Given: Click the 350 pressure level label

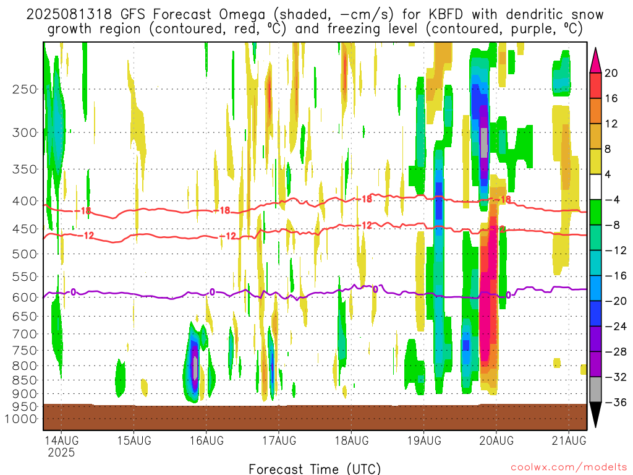Looking at the screenshot, I should (25, 169).
